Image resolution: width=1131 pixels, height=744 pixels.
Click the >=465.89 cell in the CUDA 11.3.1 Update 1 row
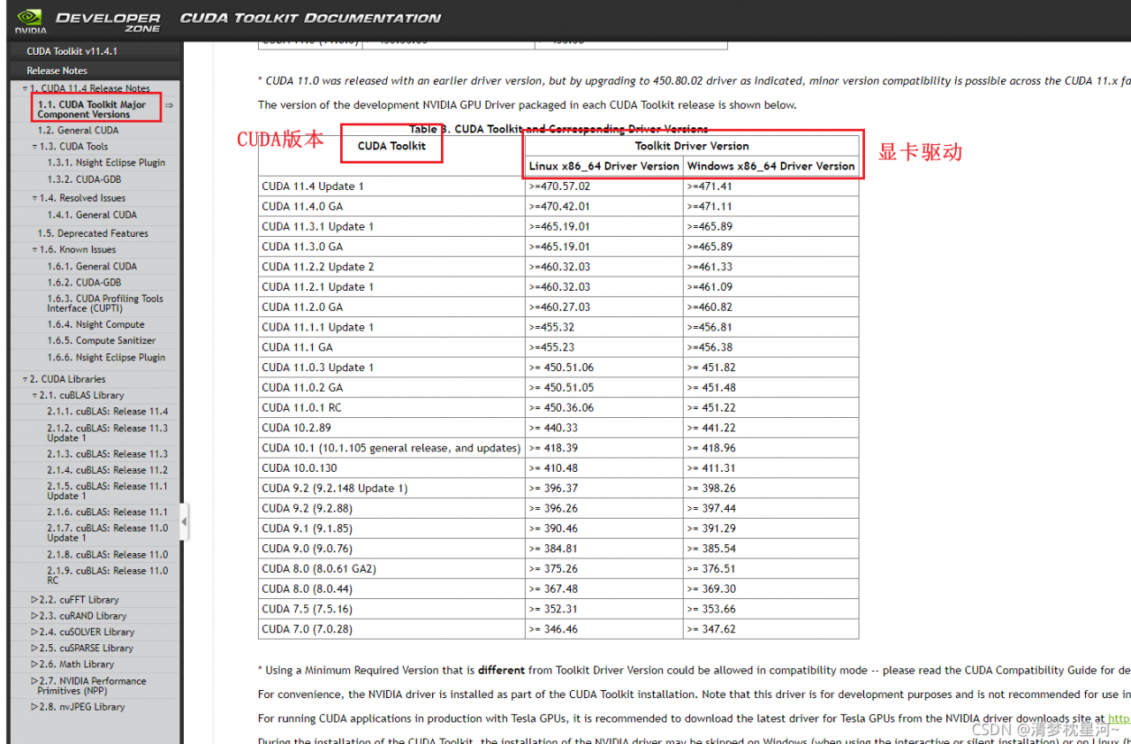[x=770, y=227]
